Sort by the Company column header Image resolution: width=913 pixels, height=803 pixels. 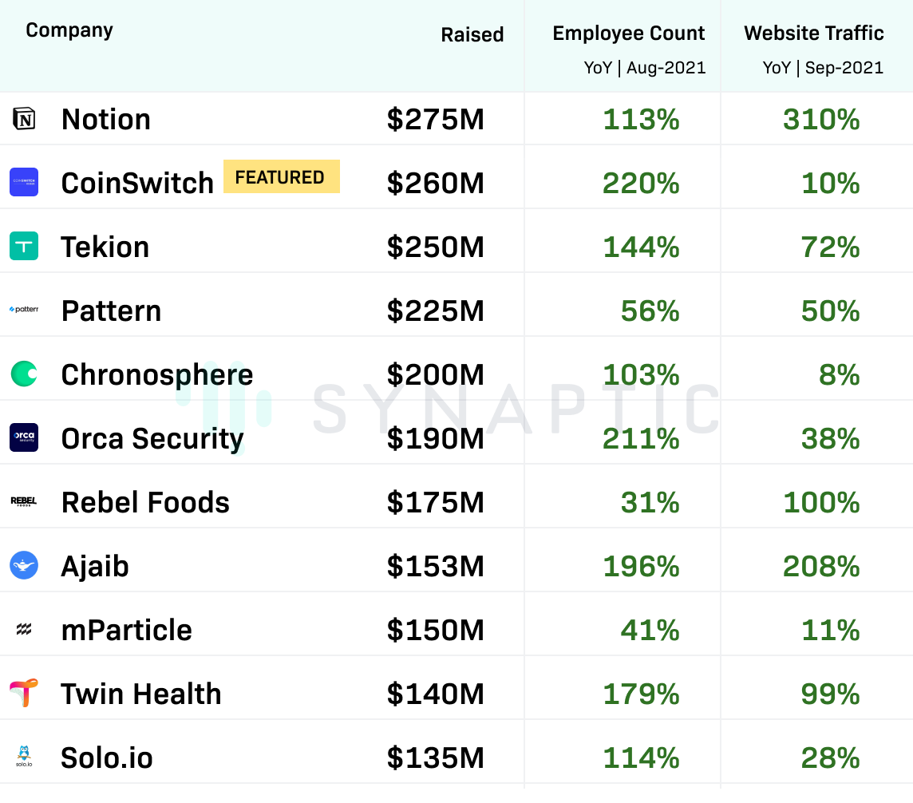[69, 30]
